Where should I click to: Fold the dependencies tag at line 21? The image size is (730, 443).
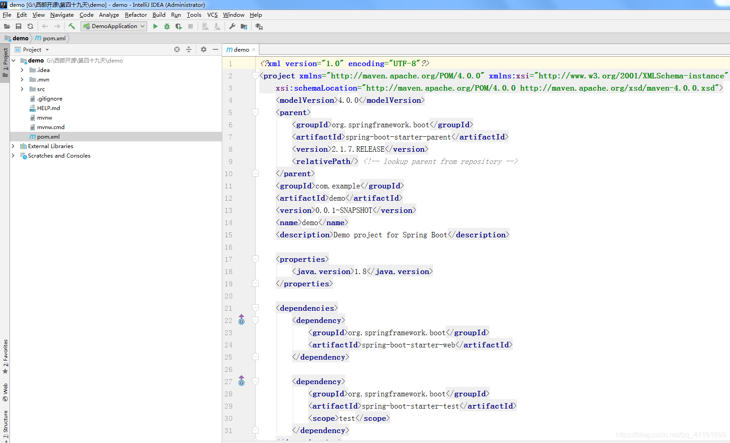tap(255, 308)
